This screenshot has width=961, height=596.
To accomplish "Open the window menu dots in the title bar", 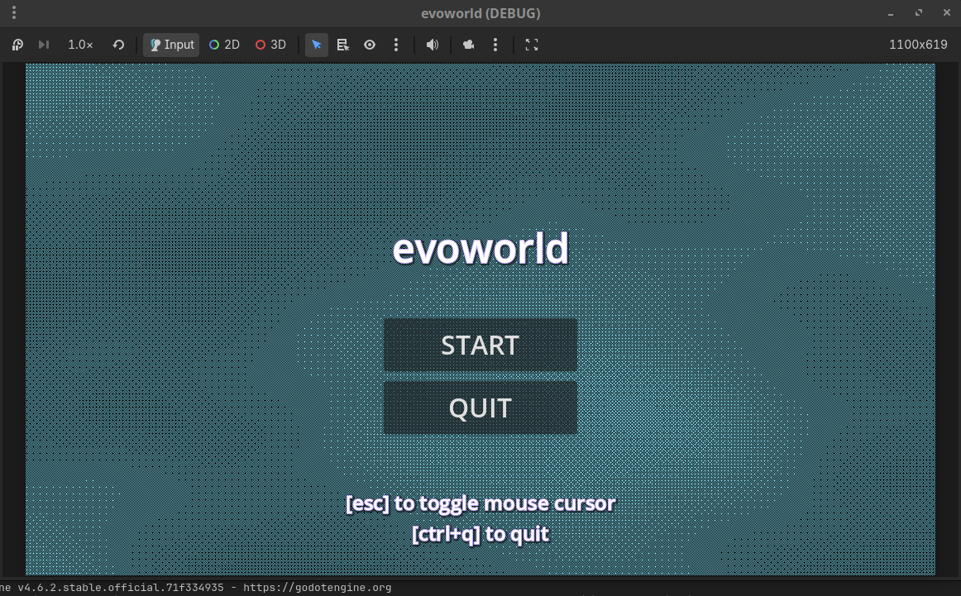I will click(x=13, y=13).
